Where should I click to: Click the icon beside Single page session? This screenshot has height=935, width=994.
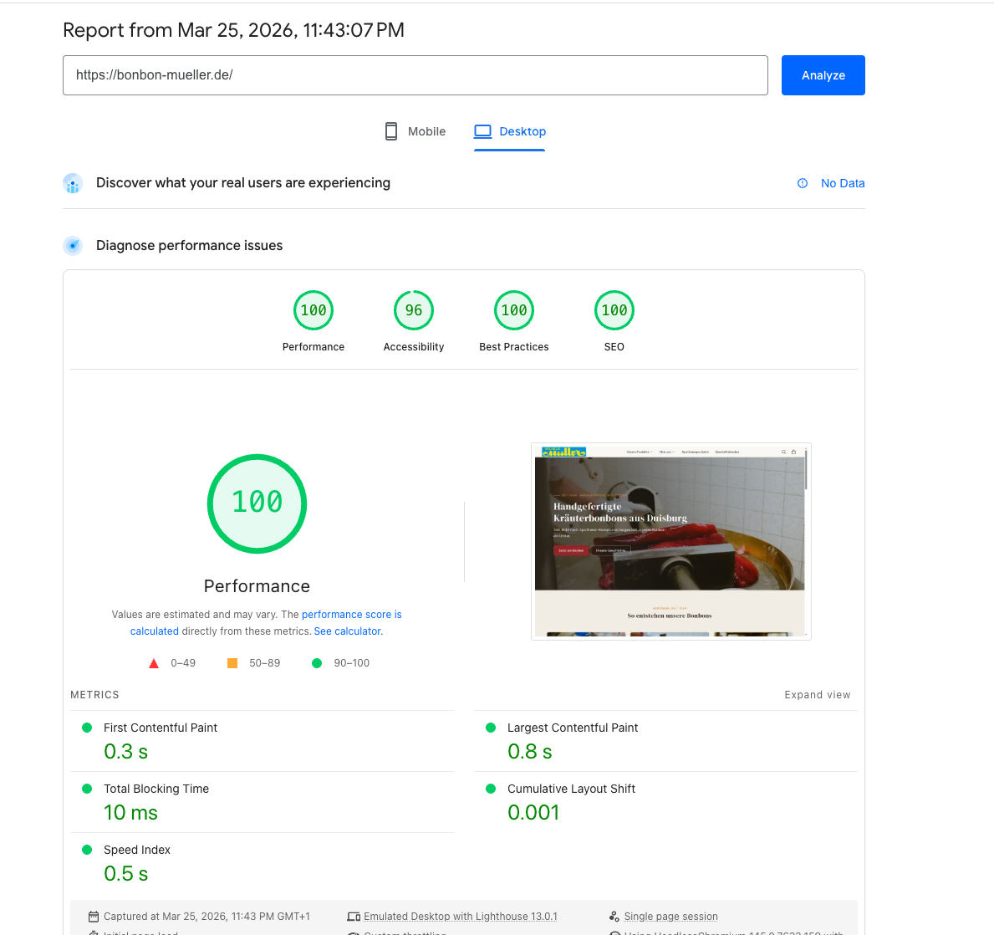click(x=615, y=916)
